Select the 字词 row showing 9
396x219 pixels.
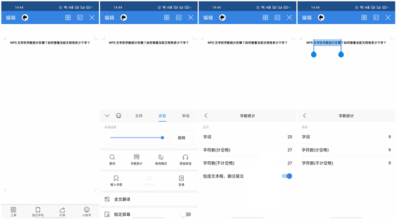coord(346,137)
